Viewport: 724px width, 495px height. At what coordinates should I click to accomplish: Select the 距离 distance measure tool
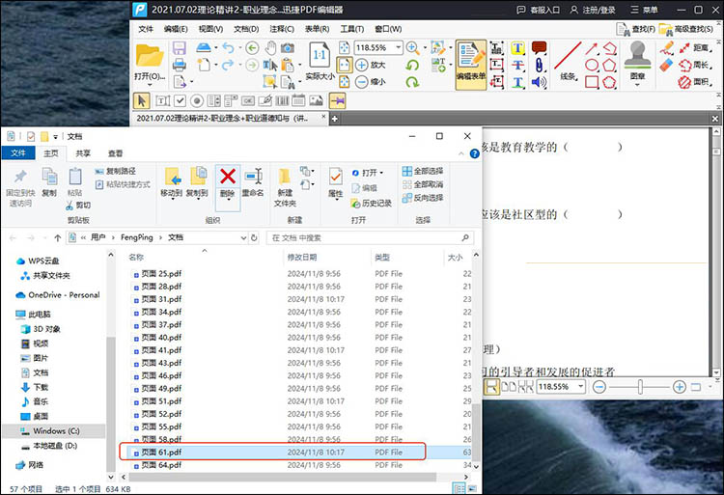point(694,47)
